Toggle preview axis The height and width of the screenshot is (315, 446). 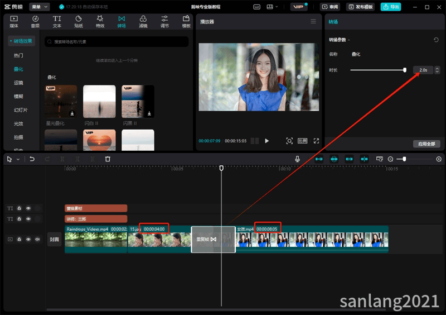[x=365, y=159]
